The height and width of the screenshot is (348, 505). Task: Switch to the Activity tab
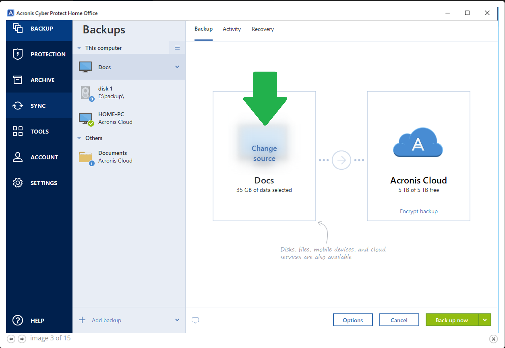coord(232,29)
